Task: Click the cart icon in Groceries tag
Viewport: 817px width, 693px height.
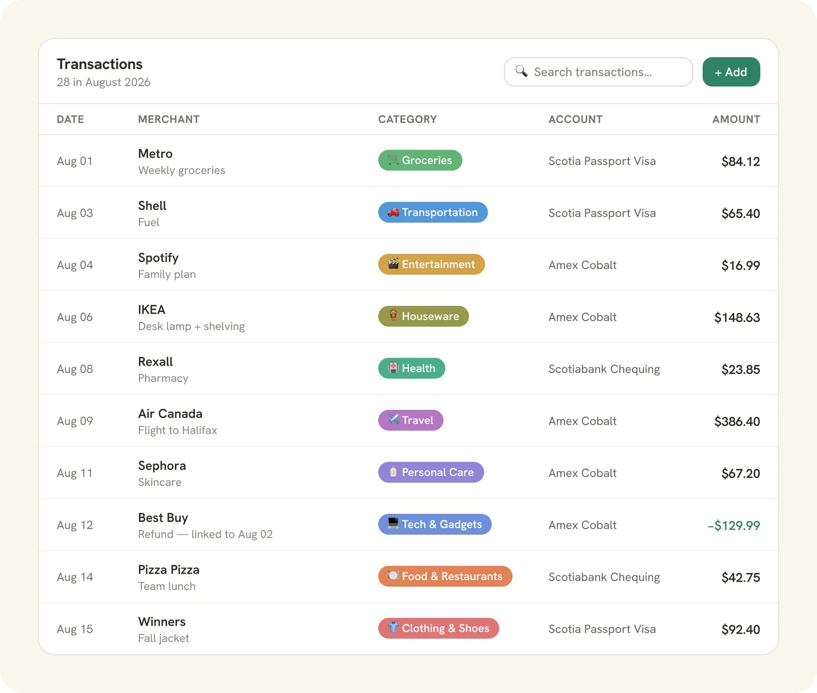Action: click(393, 160)
